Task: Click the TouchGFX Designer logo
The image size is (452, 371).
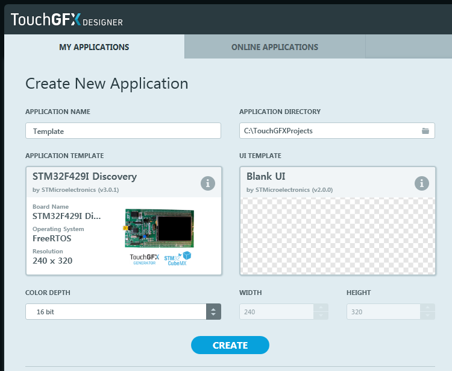Action: (66, 20)
